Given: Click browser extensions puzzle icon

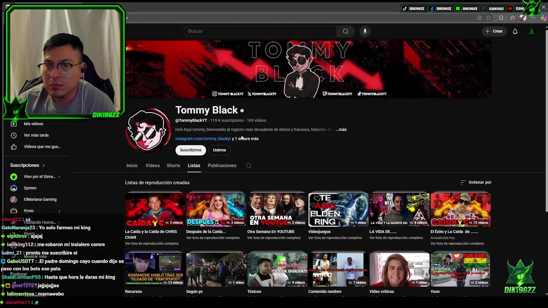Looking at the screenshot, I should (x=501, y=18).
